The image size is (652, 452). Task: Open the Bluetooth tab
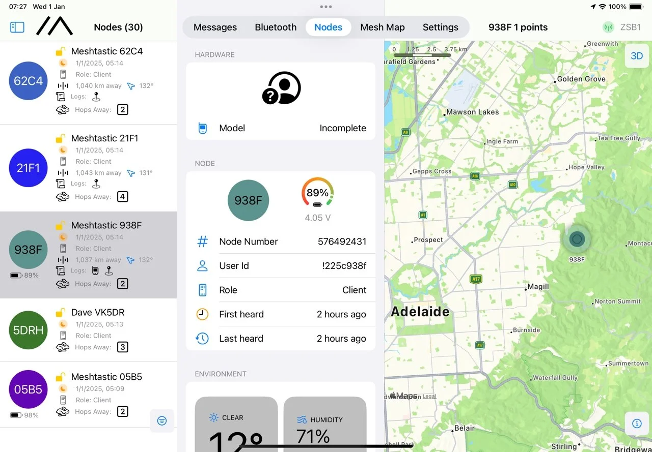(x=276, y=27)
